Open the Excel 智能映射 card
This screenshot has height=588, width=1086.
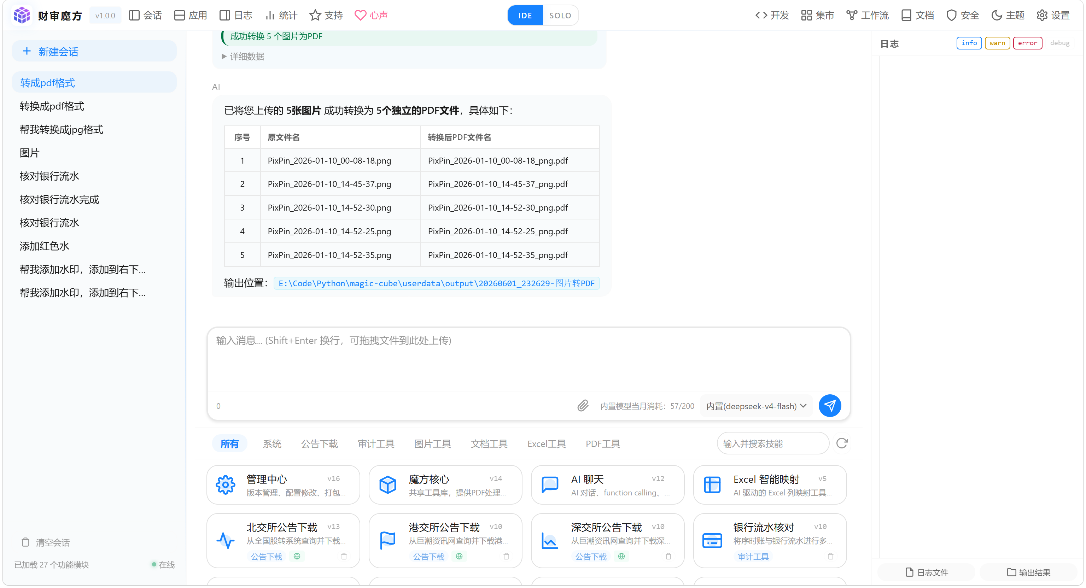(x=770, y=485)
